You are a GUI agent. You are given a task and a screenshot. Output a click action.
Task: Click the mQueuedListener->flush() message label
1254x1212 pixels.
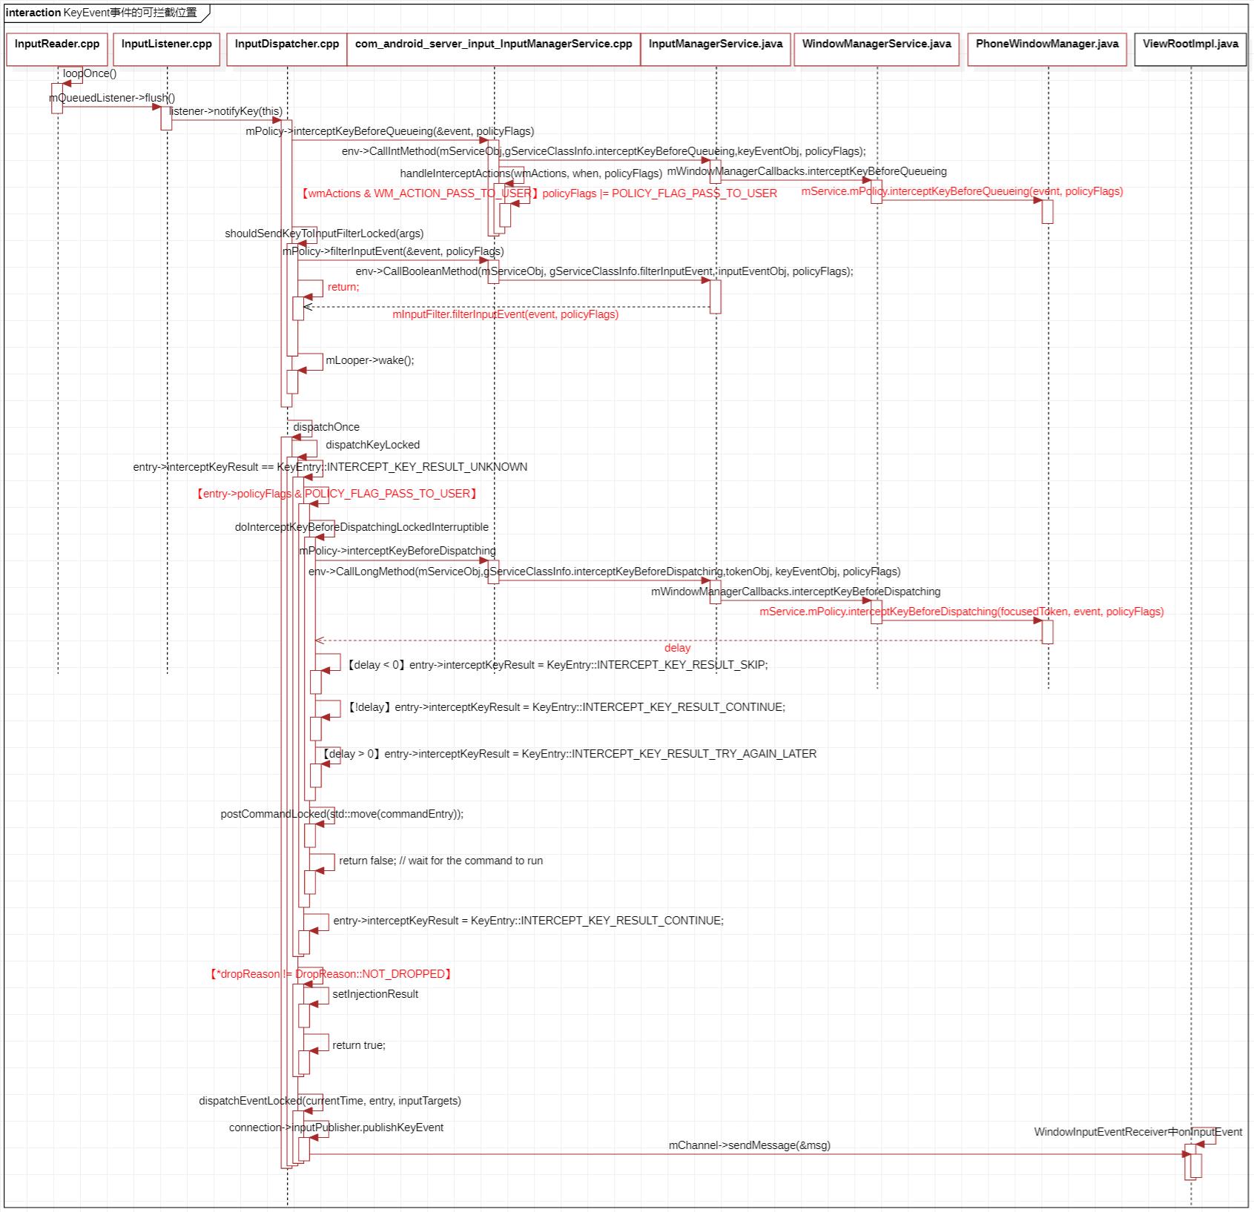tap(112, 98)
